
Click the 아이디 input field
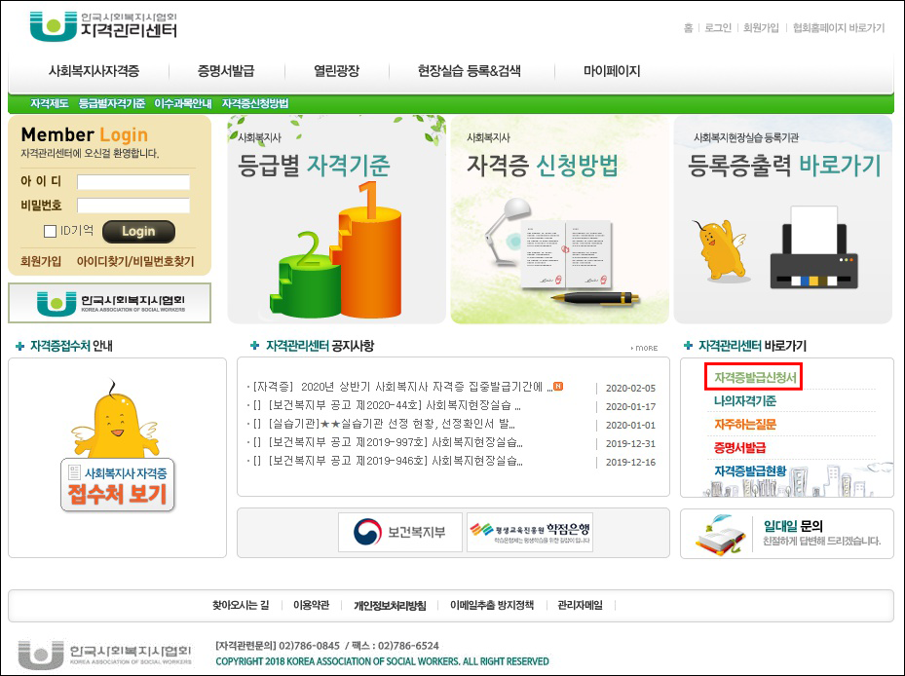[x=133, y=182]
